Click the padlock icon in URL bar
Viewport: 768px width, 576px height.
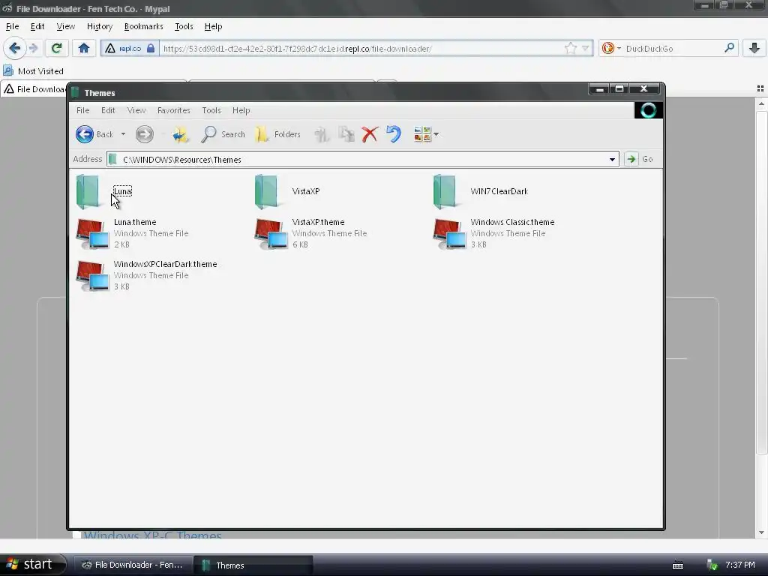(x=151, y=48)
